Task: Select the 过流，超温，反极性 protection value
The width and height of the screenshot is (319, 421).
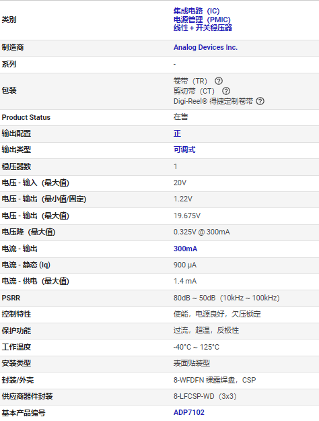Action: click(206, 330)
